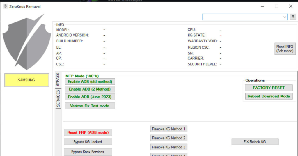Click the CARRIER label
Image resolution: width=298 pixels, height=156 pixels.
tap(196, 58)
